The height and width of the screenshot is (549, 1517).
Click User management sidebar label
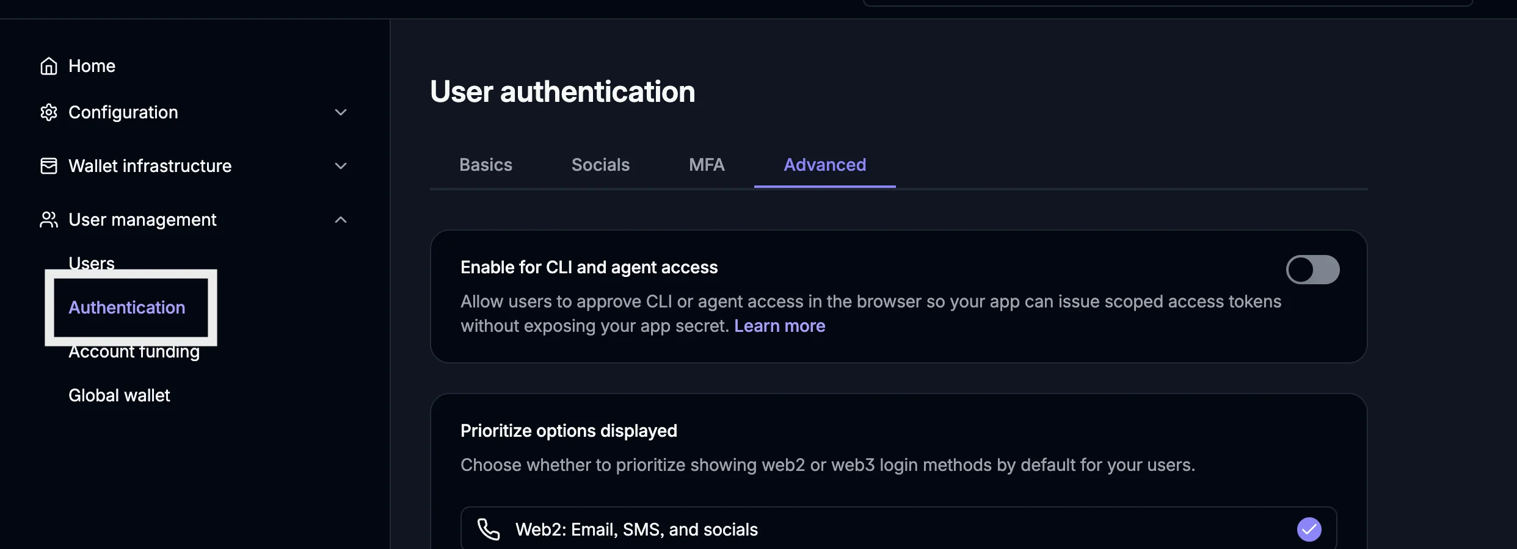pos(142,220)
